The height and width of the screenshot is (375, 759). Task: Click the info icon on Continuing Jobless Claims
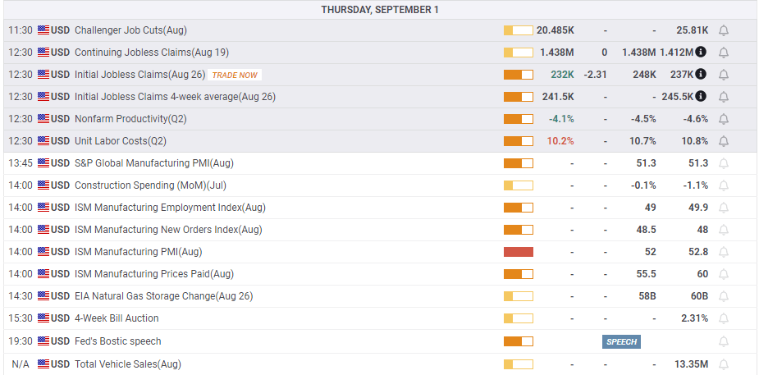pos(701,53)
